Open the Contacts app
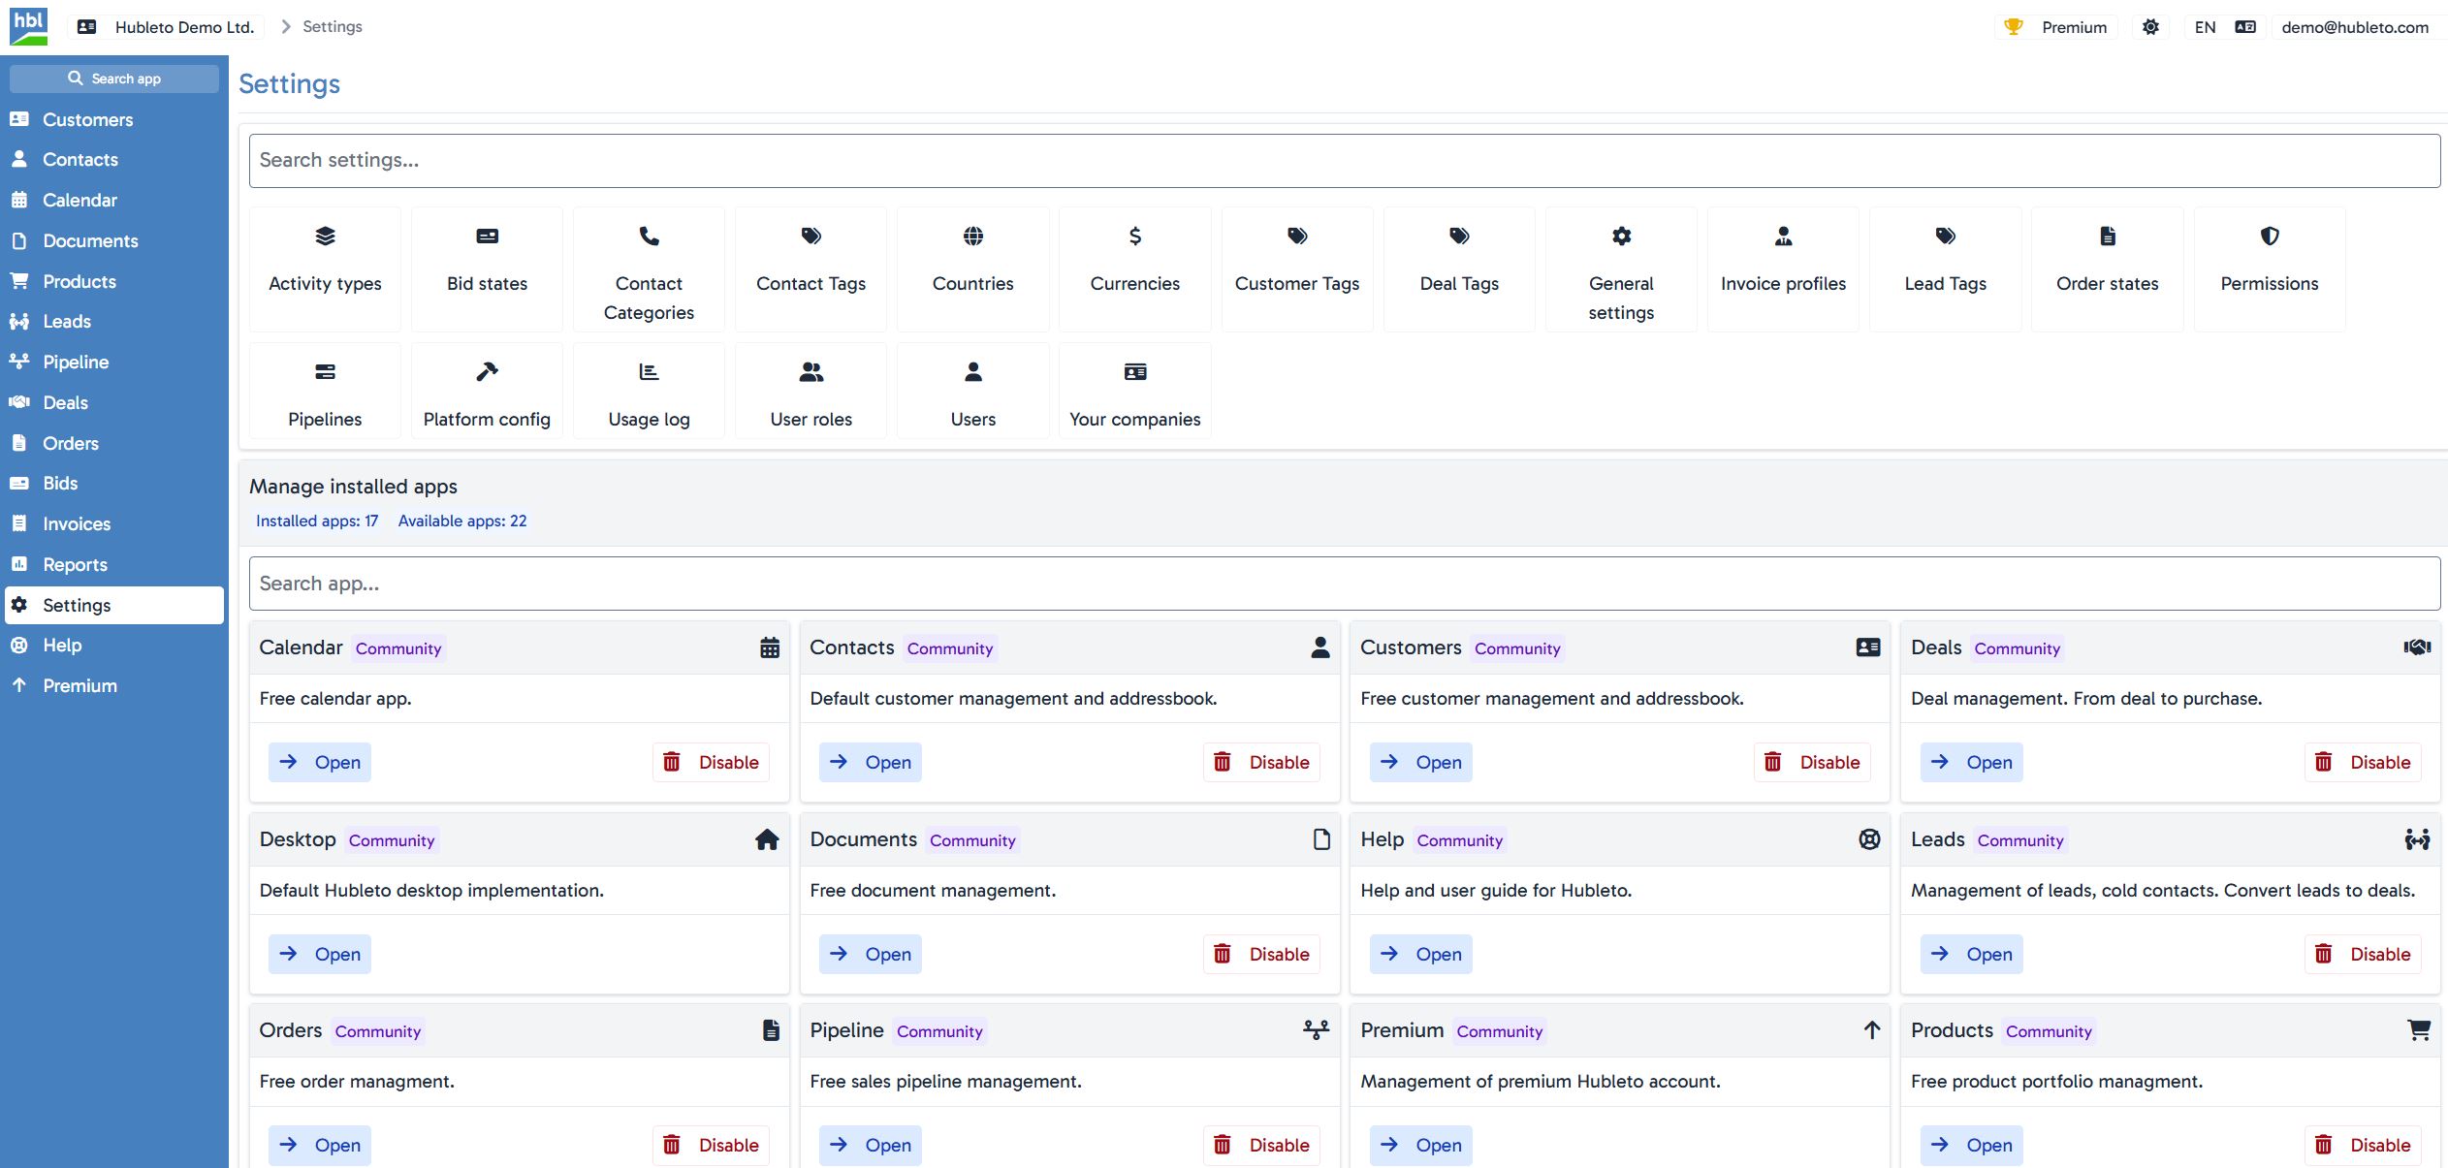The image size is (2448, 1168). (x=870, y=762)
